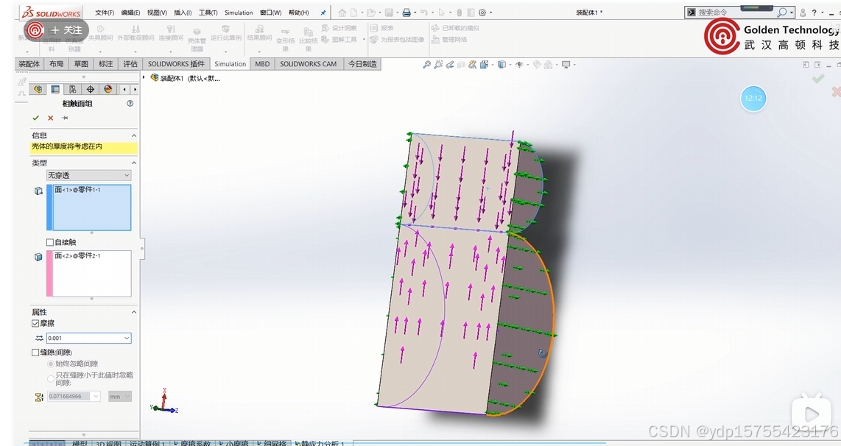
Task: Open the DimXpertManager crosshair tab
Action: point(90,89)
